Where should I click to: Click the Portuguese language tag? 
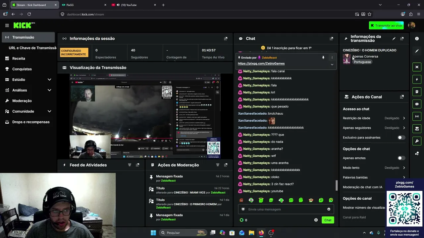pyautogui.click(x=362, y=62)
